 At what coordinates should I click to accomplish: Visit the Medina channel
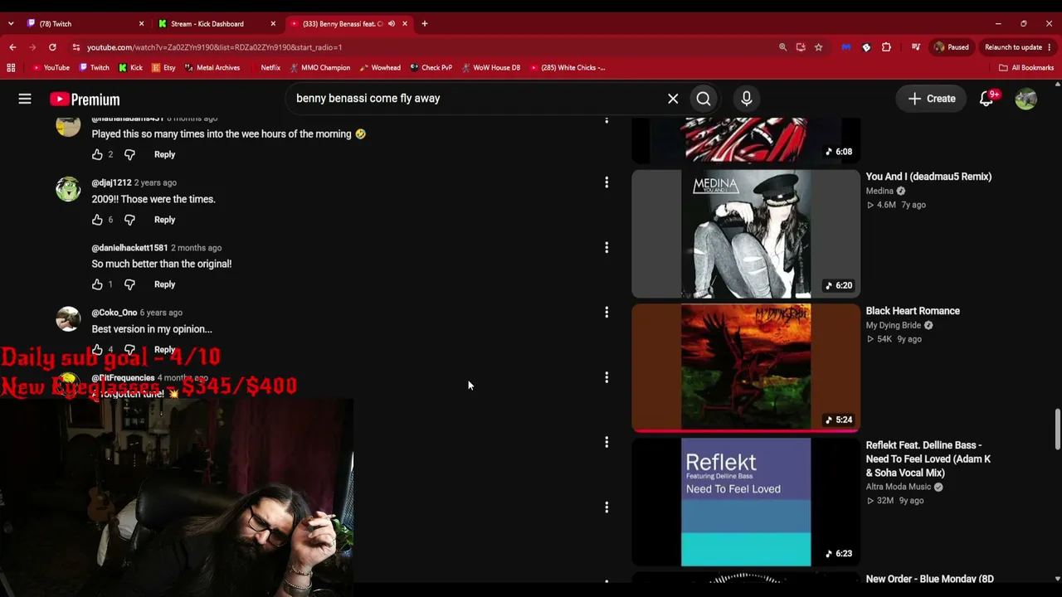[x=879, y=191]
